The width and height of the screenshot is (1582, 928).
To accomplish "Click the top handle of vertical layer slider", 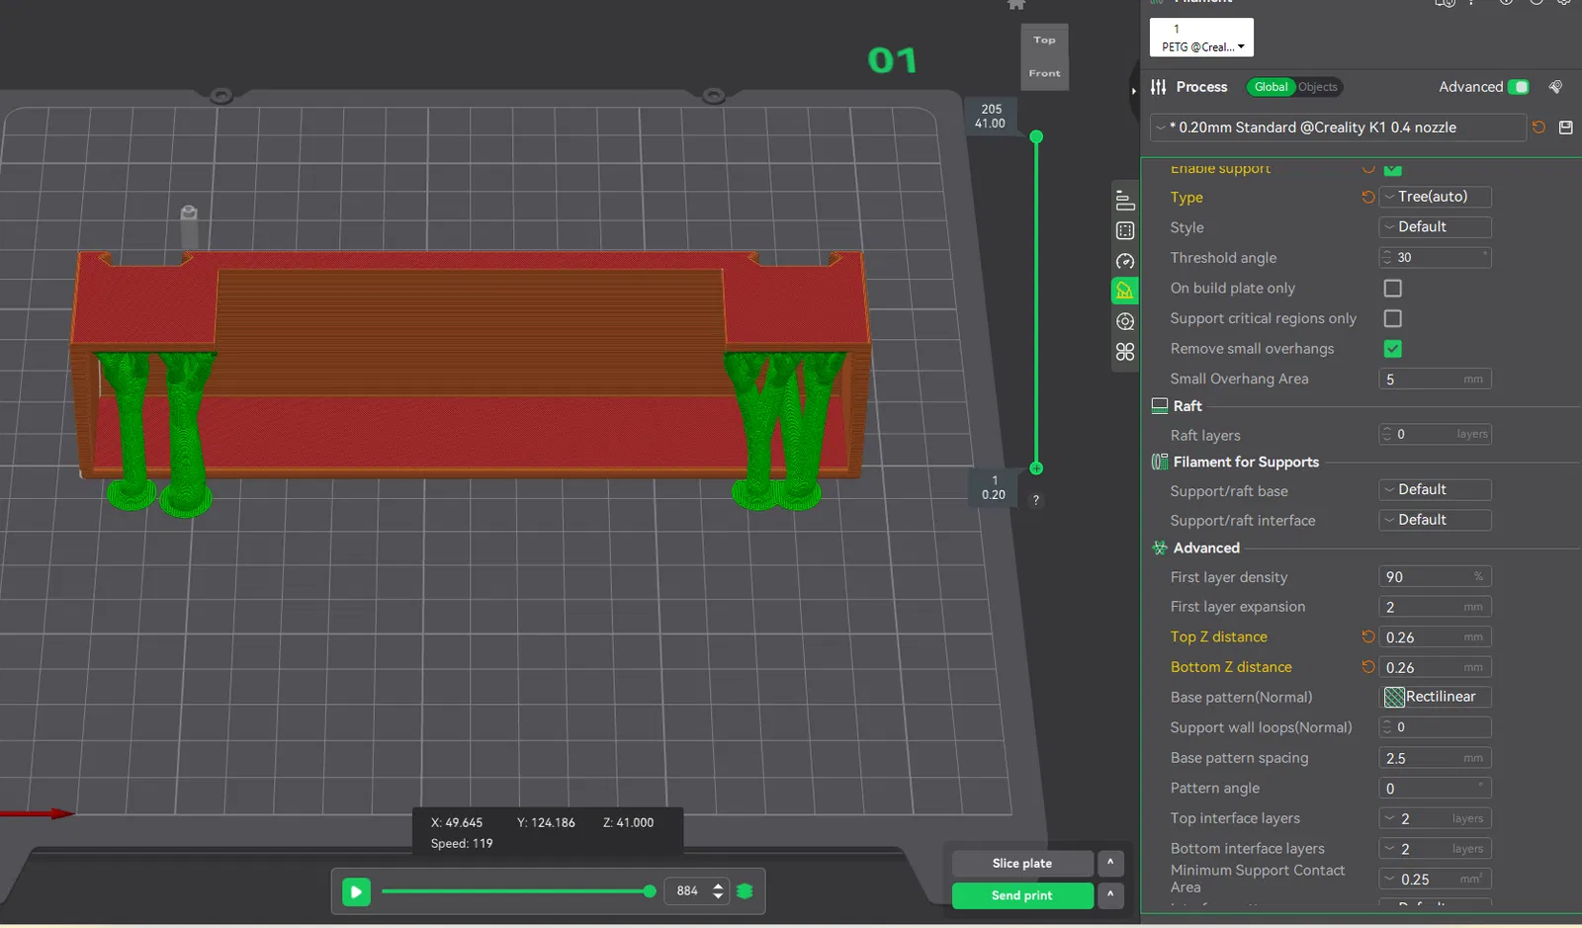I will 1036,137.
